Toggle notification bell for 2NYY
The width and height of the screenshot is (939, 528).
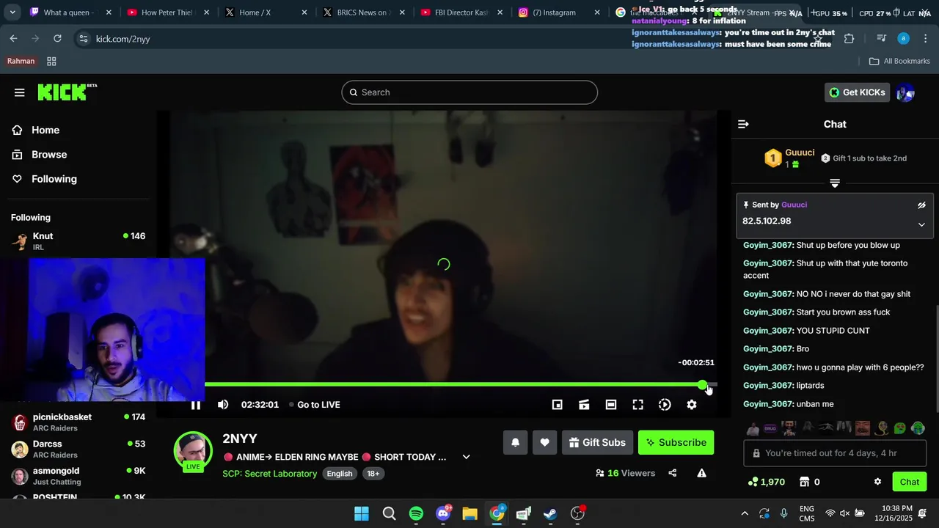tap(515, 442)
